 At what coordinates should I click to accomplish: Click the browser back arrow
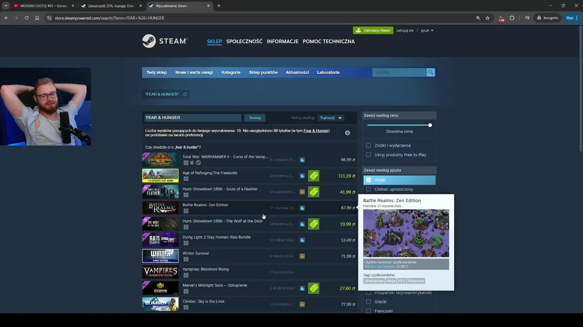tap(6, 18)
